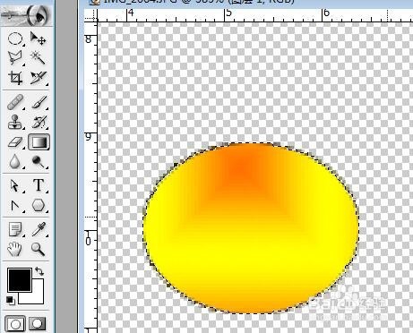Select the Elliptical Marquee tool
The width and height of the screenshot is (413, 333).
coord(15,38)
